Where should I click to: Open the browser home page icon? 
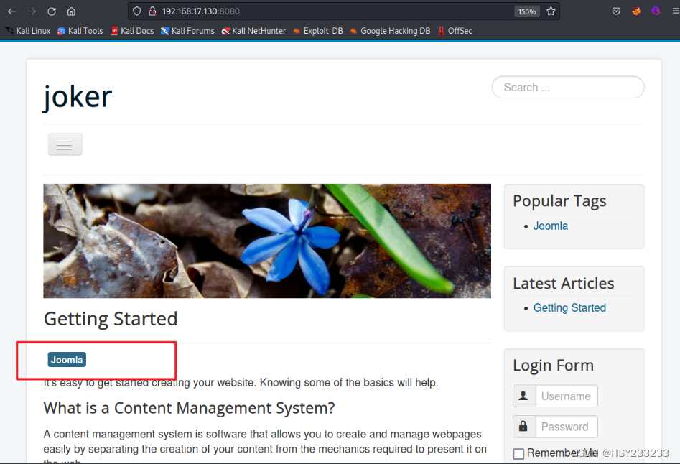(71, 11)
